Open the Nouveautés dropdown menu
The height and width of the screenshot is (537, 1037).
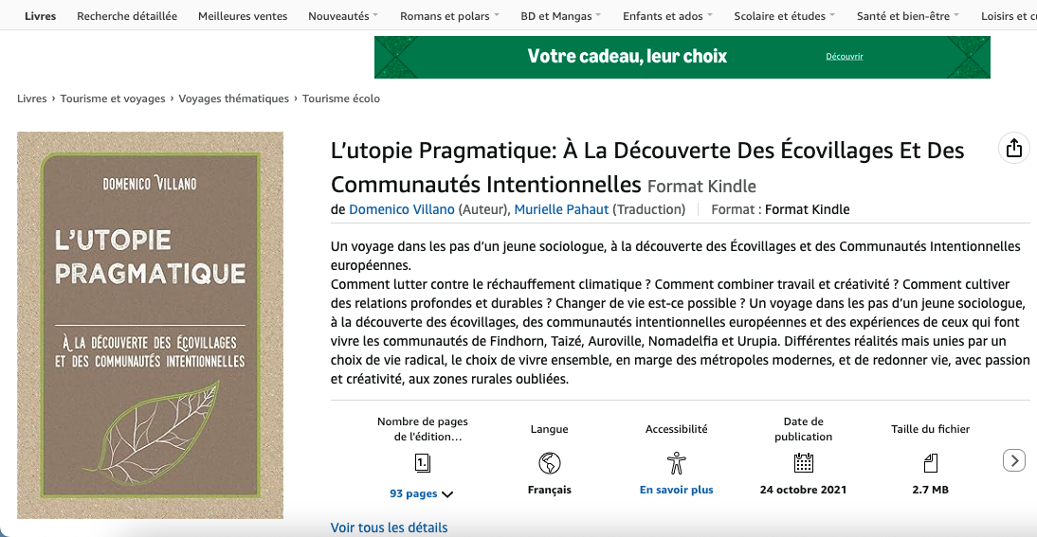point(342,16)
